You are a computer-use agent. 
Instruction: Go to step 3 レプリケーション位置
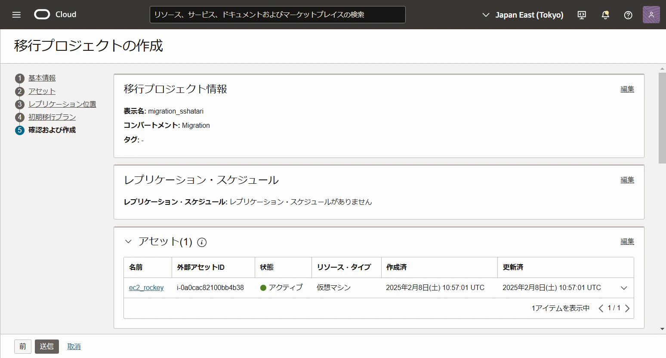point(62,104)
